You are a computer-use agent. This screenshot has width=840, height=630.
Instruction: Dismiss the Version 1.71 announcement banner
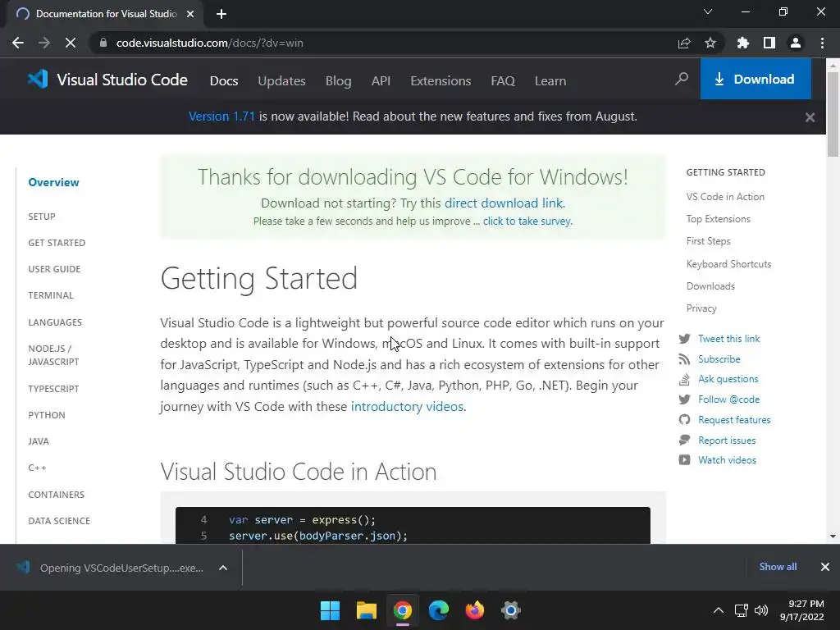(810, 117)
